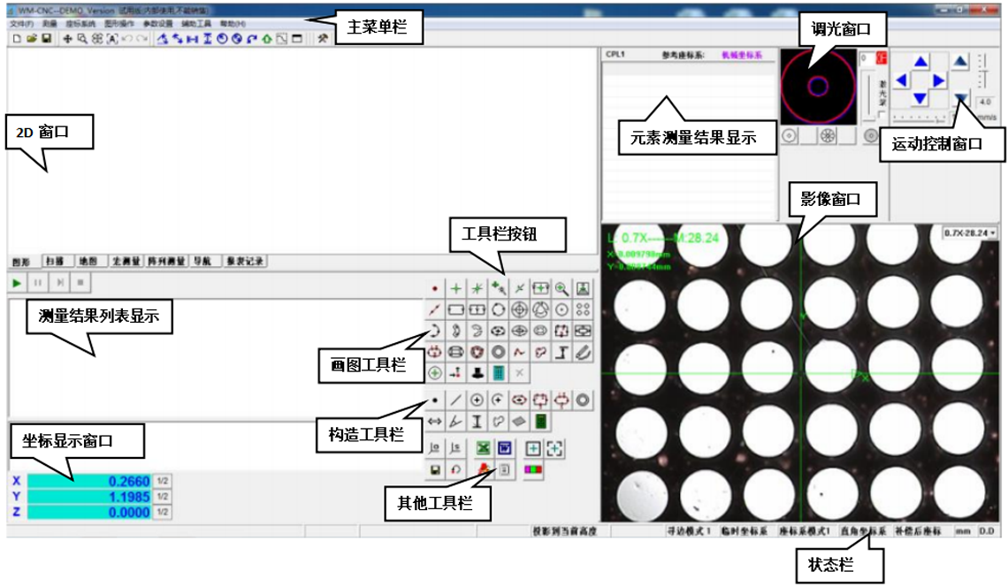Click the green Excel export icon

tap(484, 448)
